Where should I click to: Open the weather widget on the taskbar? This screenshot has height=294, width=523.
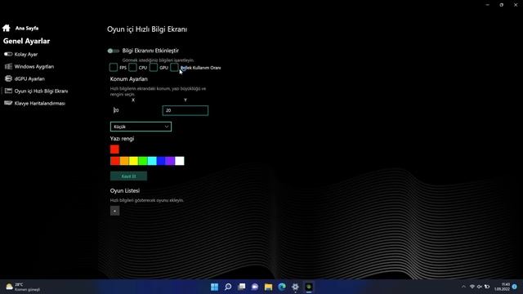(x=23, y=287)
